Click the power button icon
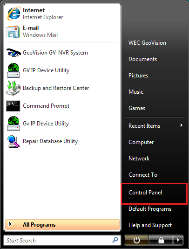 tap(136, 240)
